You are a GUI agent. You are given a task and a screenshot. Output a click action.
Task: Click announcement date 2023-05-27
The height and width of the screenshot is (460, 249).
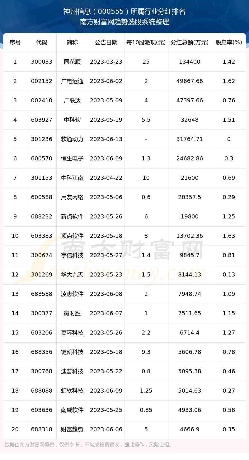106,255
